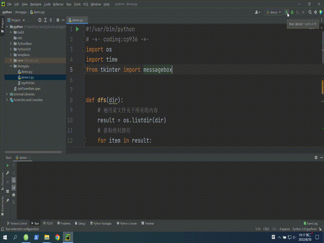Expand External Libraries node
This screenshot has height=243, width=324.
pyautogui.click(x=7, y=94)
